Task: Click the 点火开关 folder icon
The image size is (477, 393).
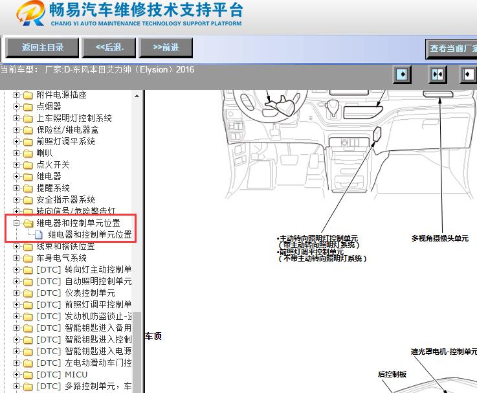Action: click(x=28, y=165)
